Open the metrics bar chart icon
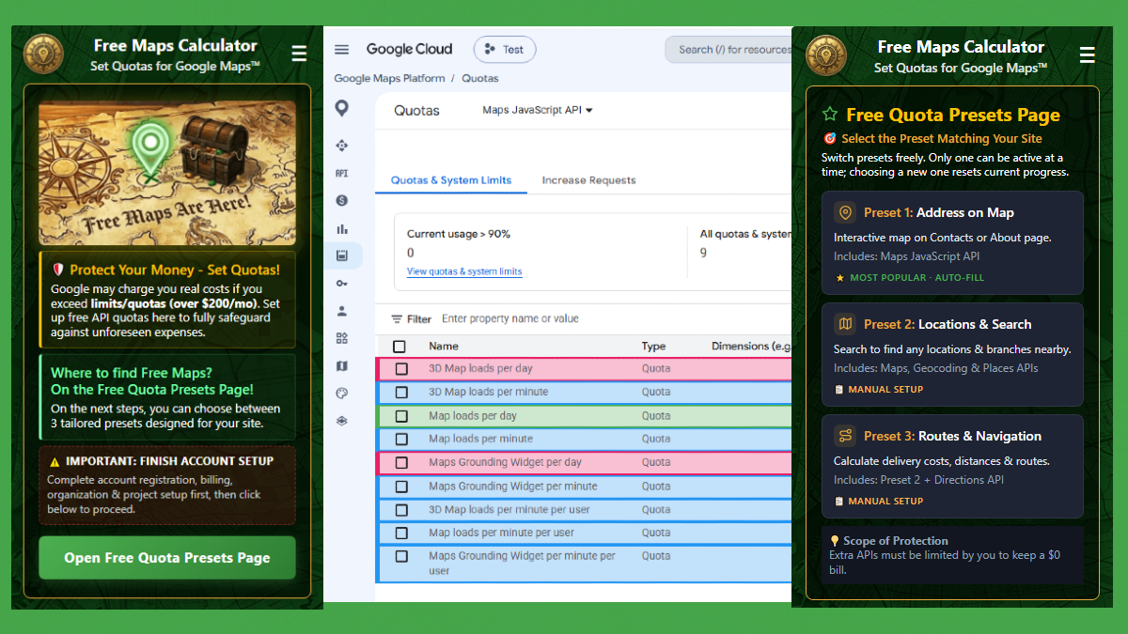This screenshot has width=1128, height=634. (x=341, y=228)
